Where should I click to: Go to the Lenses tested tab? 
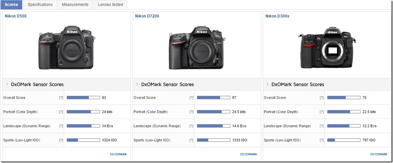[110, 5]
